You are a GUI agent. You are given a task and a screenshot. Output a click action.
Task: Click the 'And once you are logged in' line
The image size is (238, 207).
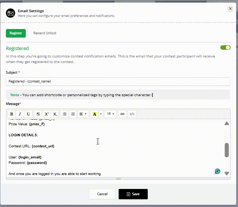(x=55, y=174)
